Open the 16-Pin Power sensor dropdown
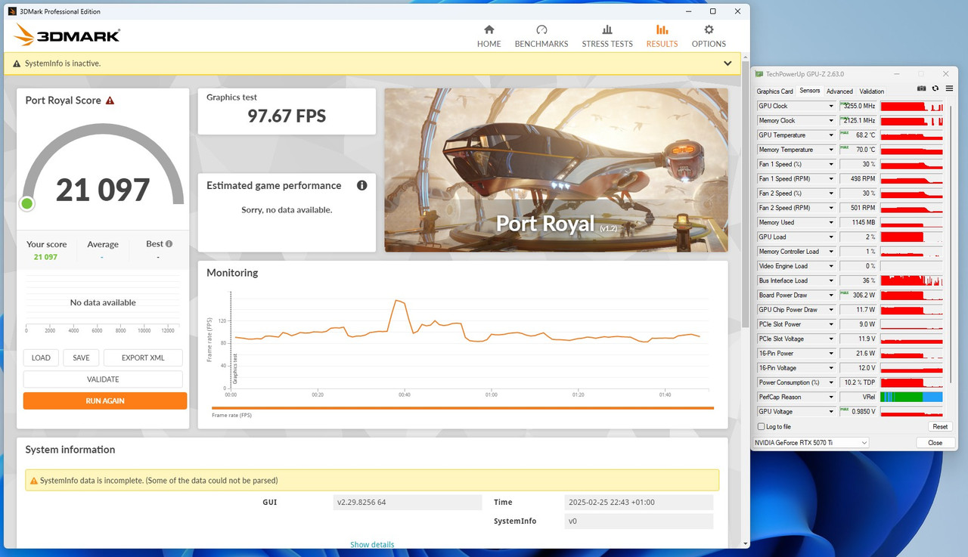This screenshot has width=968, height=557. tap(831, 354)
